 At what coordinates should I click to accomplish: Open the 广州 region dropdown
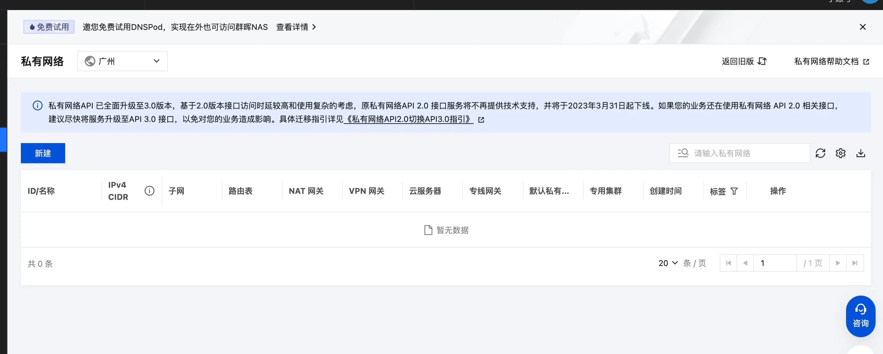tap(122, 61)
